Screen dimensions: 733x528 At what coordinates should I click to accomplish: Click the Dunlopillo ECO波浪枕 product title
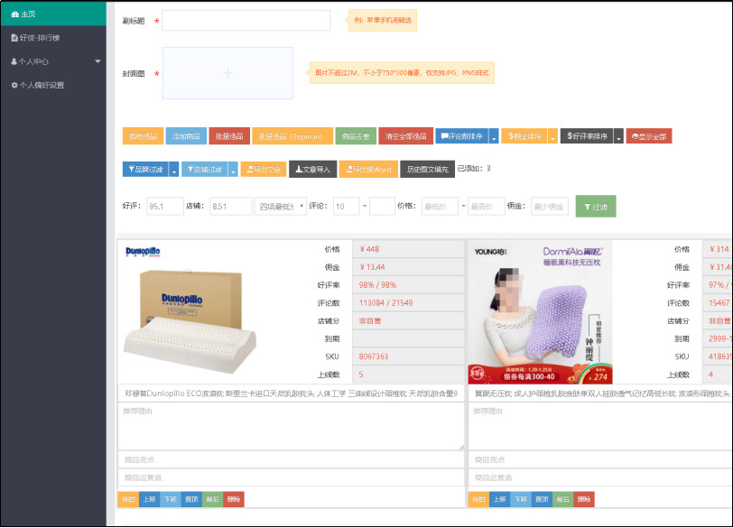point(291,394)
